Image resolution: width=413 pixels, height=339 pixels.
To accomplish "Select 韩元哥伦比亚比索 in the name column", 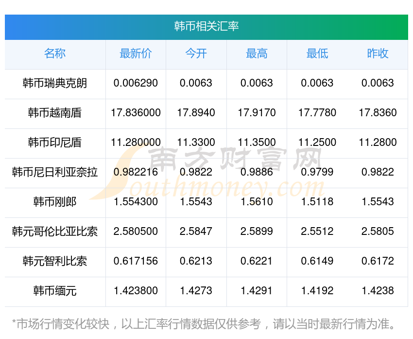I will pos(55,232).
